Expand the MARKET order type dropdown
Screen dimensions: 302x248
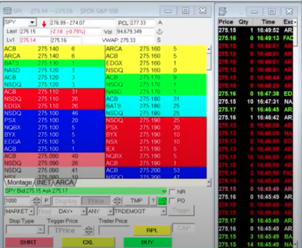32,211
